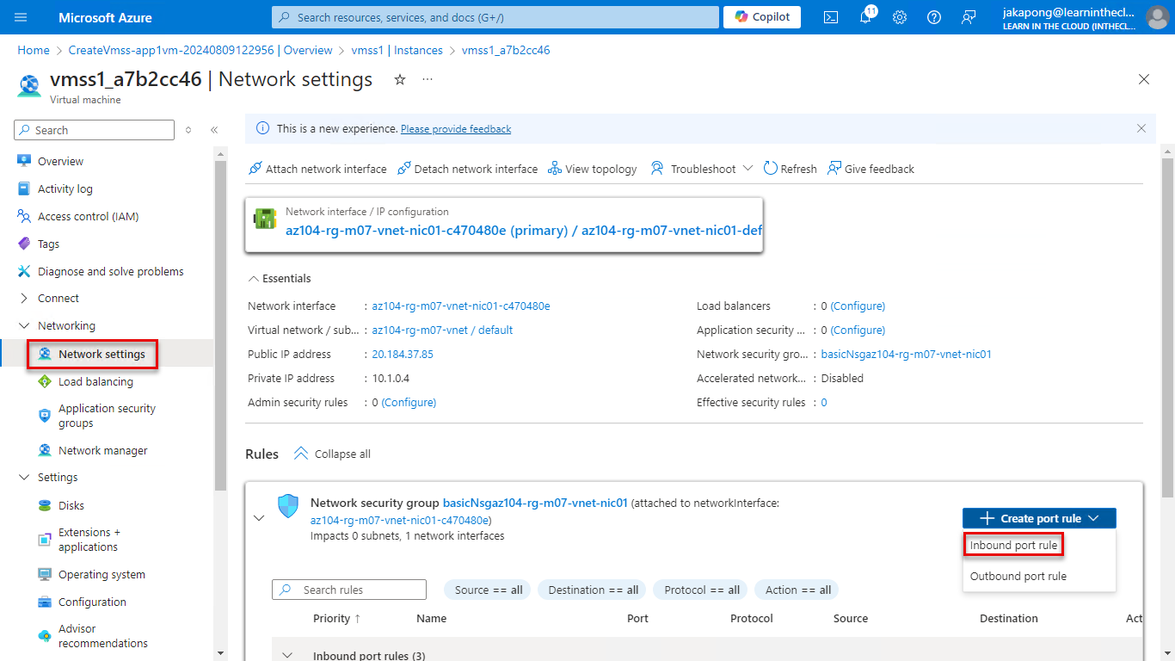The width and height of the screenshot is (1175, 661).
Task: Click Attach network interface
Action: pos(317,169)
